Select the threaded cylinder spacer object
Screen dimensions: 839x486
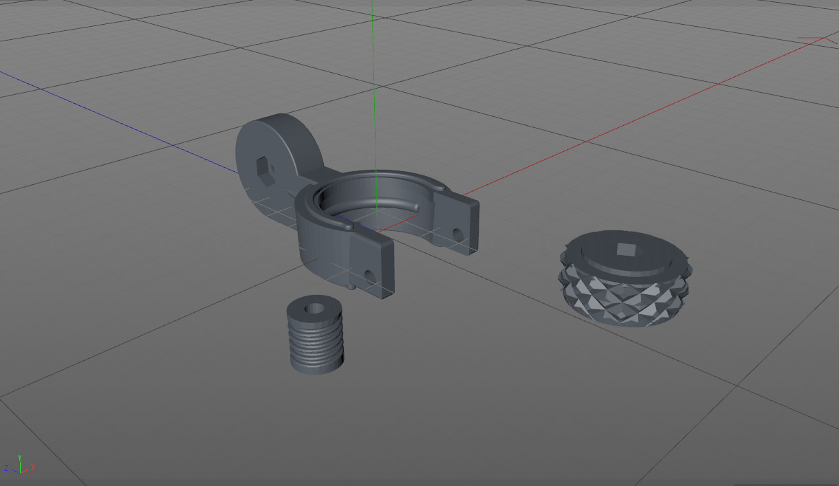pos(315,335)
